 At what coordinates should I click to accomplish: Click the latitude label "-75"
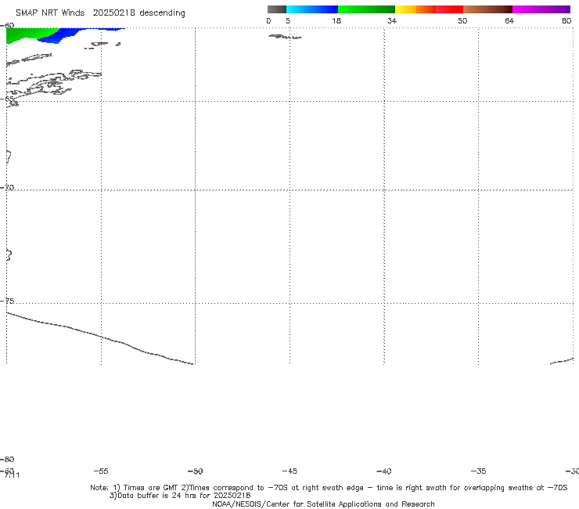7,301
